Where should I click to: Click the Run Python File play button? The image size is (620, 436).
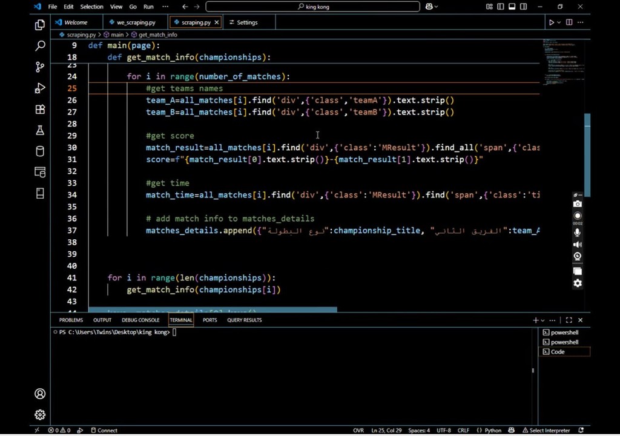tap(551, 22)
